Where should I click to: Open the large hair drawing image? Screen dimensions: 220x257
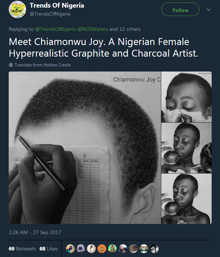pyautogui.click(x=85, y=147)
